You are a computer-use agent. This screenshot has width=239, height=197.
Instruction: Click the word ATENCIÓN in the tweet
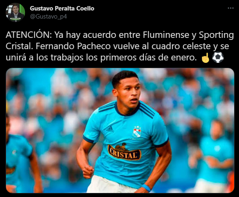click(x=28, y=35)
